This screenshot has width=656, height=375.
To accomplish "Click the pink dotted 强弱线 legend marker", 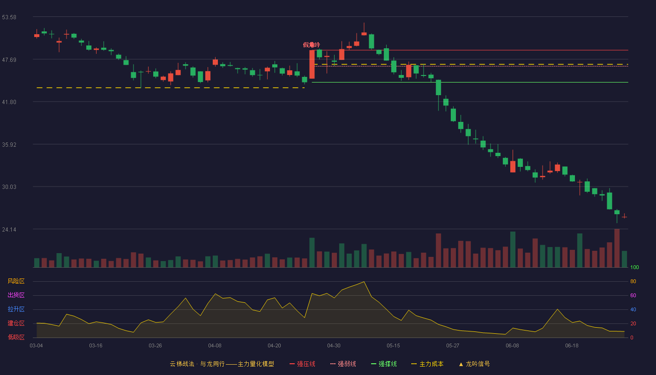I will click(x=333, y=364).
